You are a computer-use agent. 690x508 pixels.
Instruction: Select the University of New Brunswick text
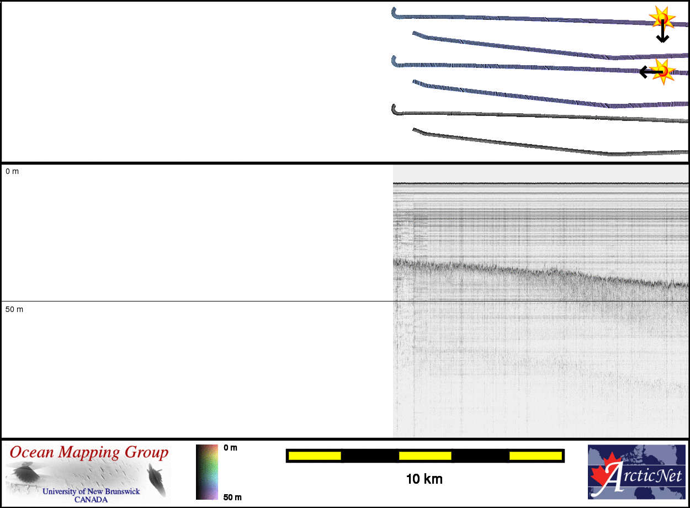click(x=91, y=491)
